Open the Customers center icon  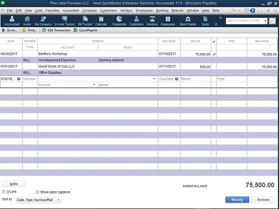(136, 21)
